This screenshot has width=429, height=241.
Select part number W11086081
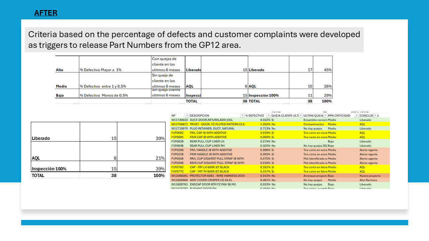[180, 176]
